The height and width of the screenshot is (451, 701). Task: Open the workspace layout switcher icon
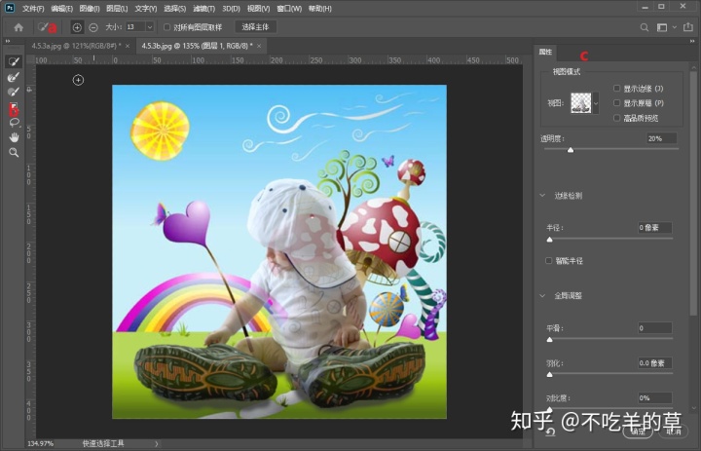pyautogui.click(x=662, y=27)
